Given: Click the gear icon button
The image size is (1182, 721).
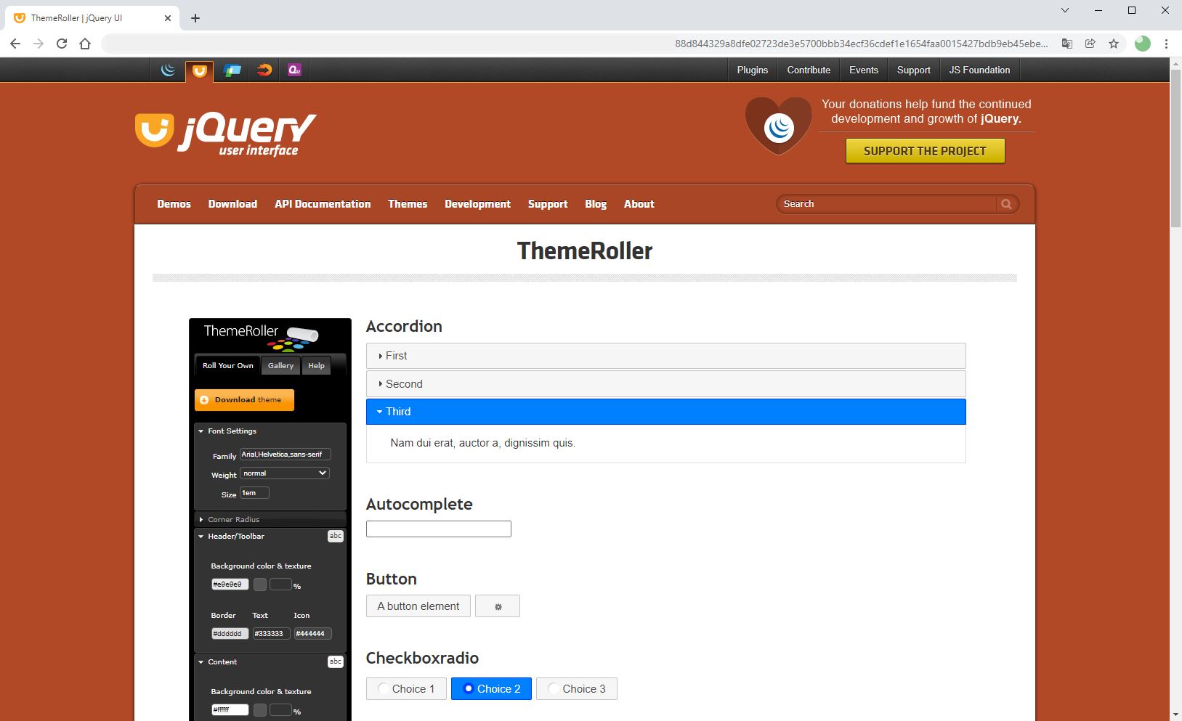Looking at the screenshot, I should click(x=498, y=606).
